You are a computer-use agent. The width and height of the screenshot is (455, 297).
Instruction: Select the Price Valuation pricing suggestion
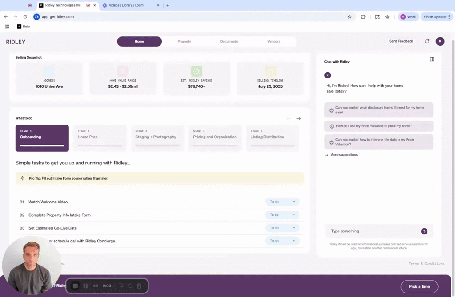[x=379, y=126]
